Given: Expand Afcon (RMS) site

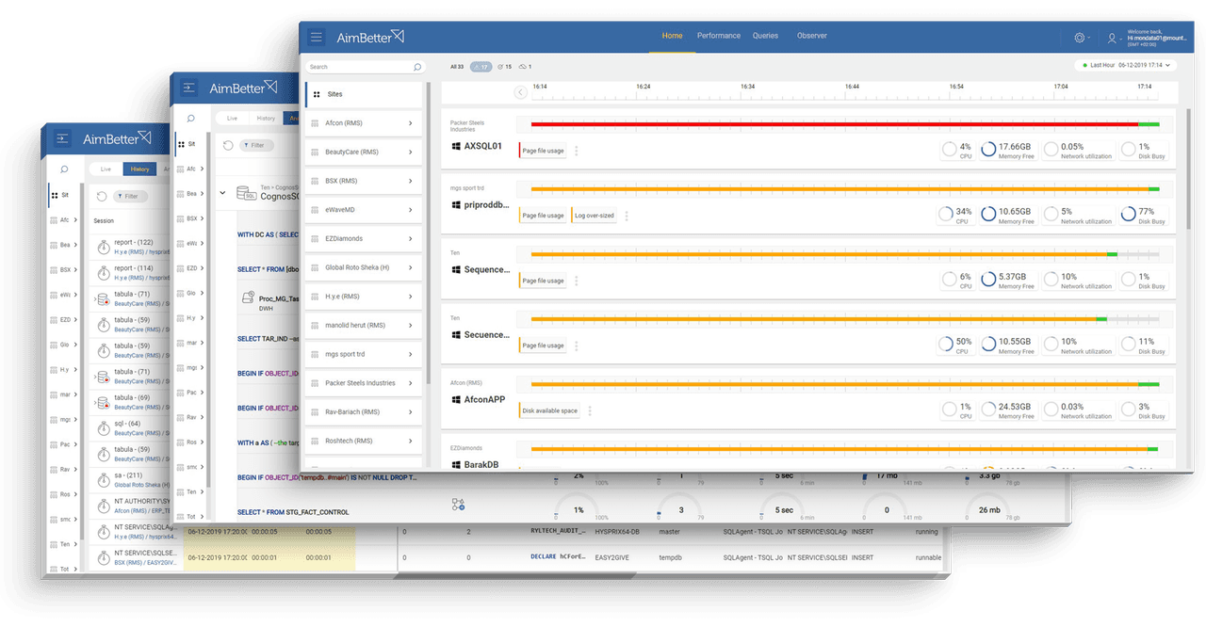Looking at the screenshot, I should click(411, 123).
